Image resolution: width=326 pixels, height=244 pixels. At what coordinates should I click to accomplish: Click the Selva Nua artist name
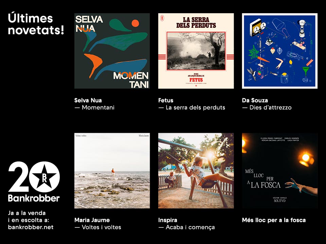point(88,100)
